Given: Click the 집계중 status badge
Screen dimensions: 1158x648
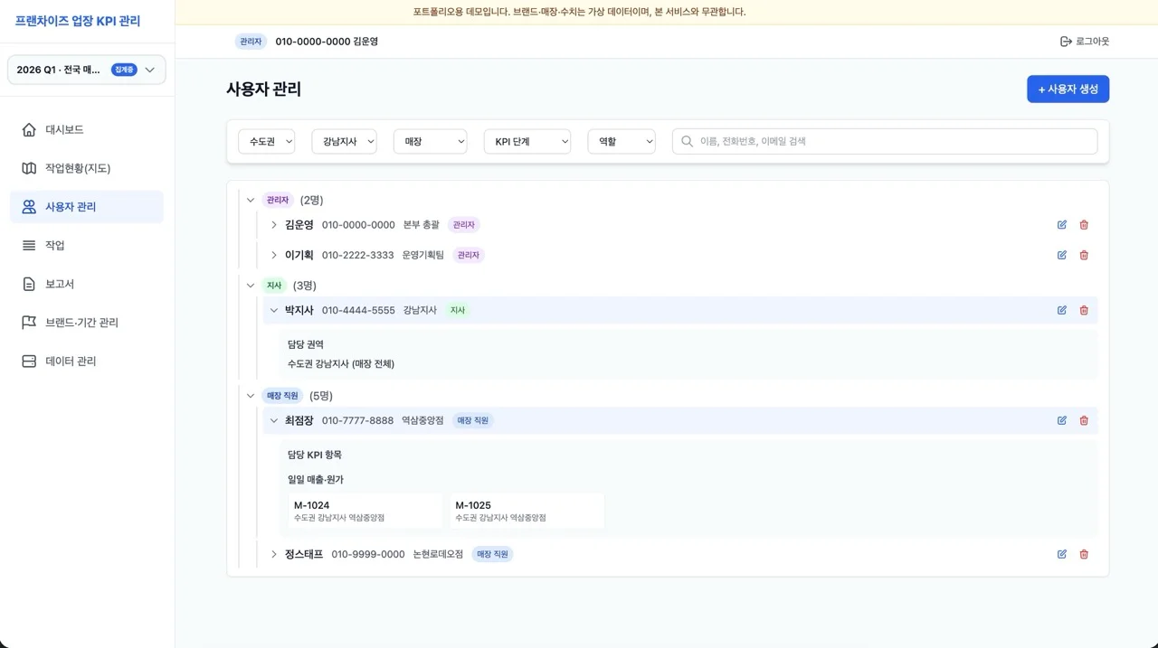Looking at the screenshot, I should point(124,70).
